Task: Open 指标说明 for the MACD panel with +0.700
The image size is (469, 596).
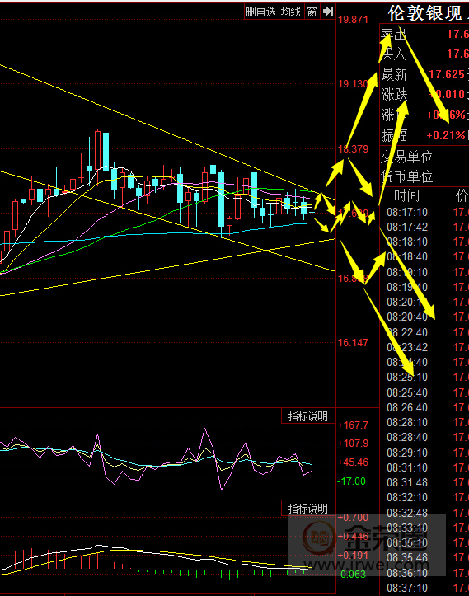Action: (x=308, y=509)
